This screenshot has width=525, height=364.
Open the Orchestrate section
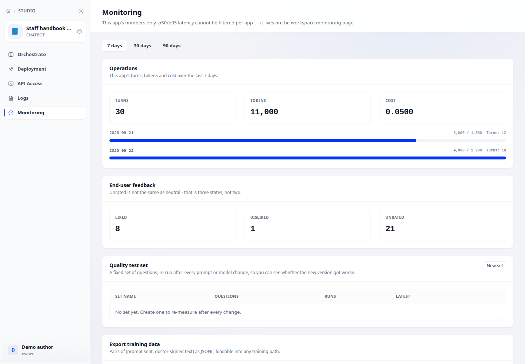point(45,55)
